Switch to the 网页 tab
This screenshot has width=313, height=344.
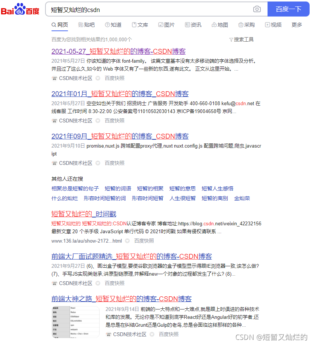point(60,24)
